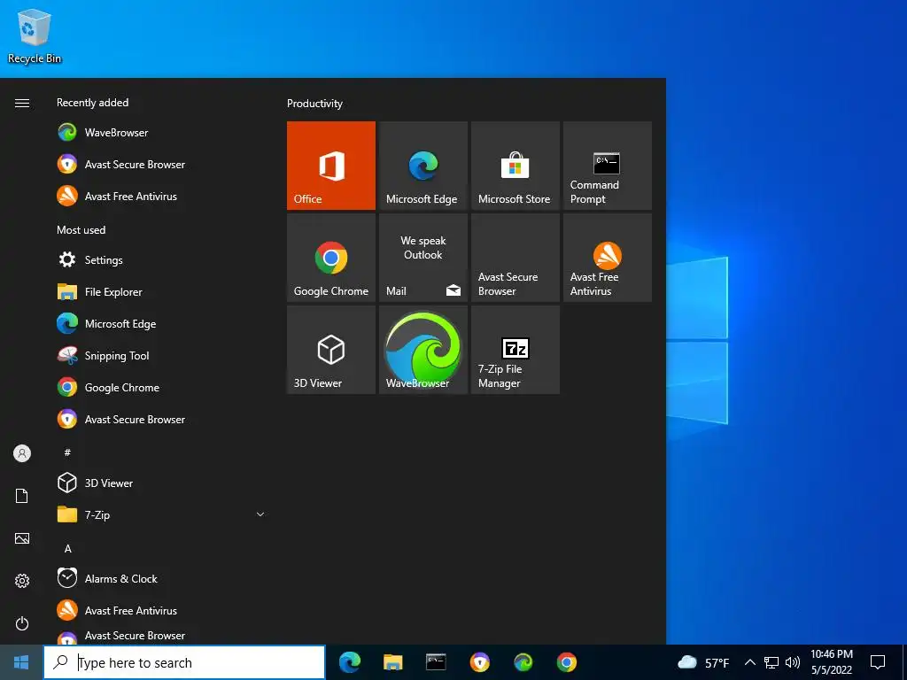Click the Power button in Start sidebar

point(22,623)
